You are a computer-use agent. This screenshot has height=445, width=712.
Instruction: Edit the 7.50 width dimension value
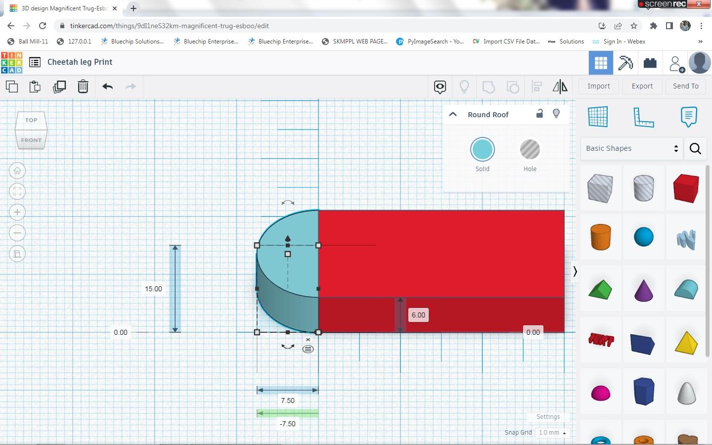(x=288, y=400)
